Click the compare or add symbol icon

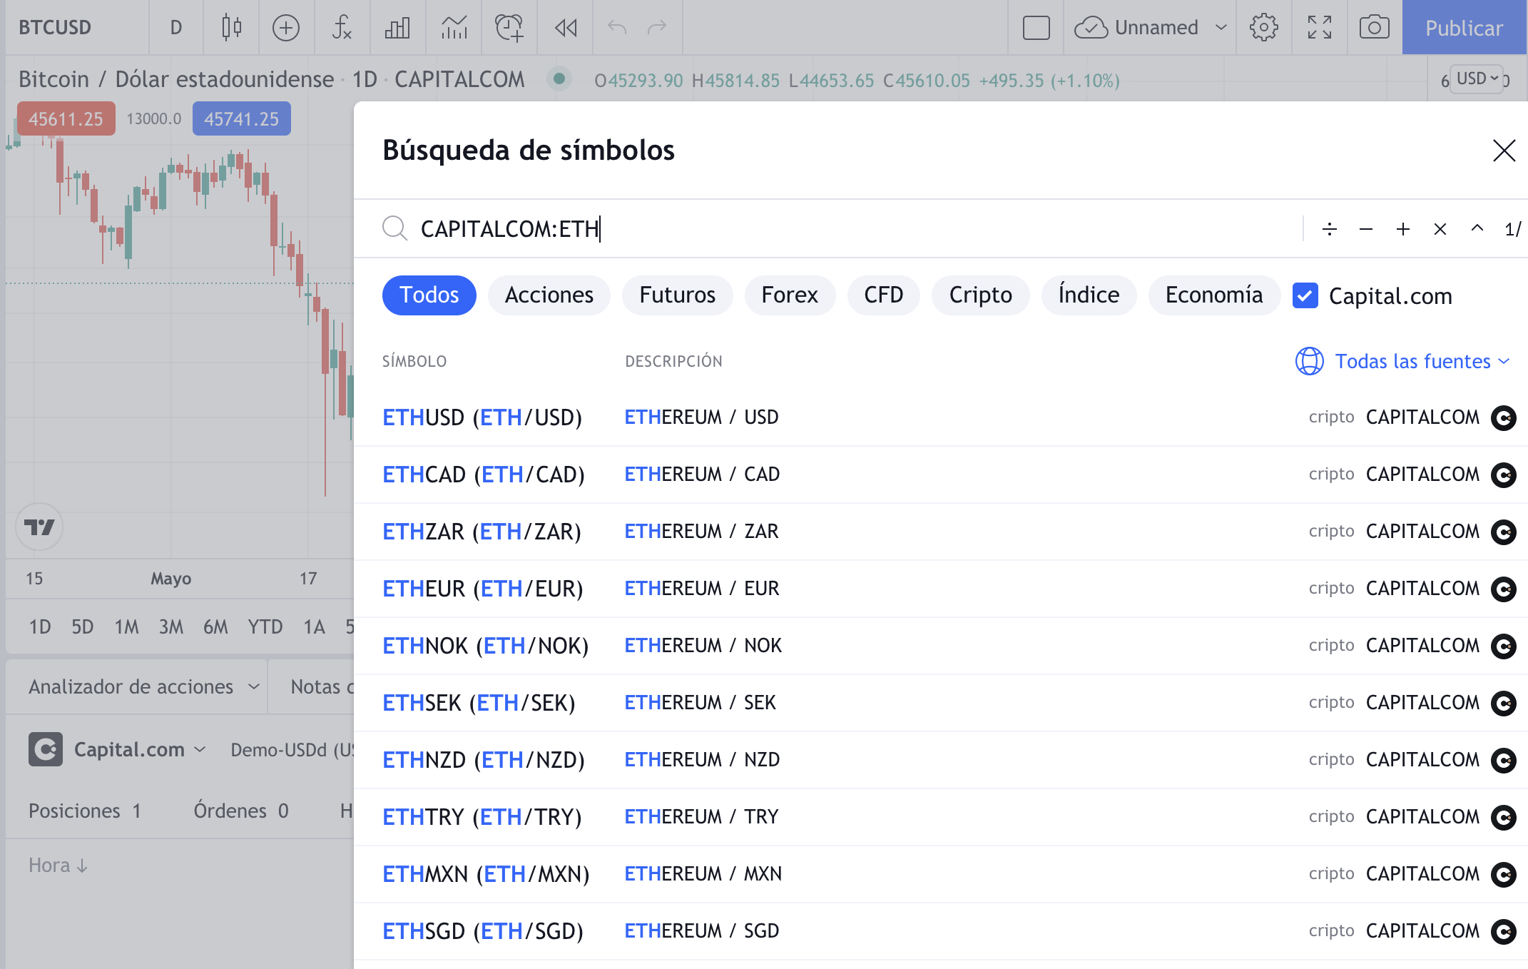click(x=286, y=28)
